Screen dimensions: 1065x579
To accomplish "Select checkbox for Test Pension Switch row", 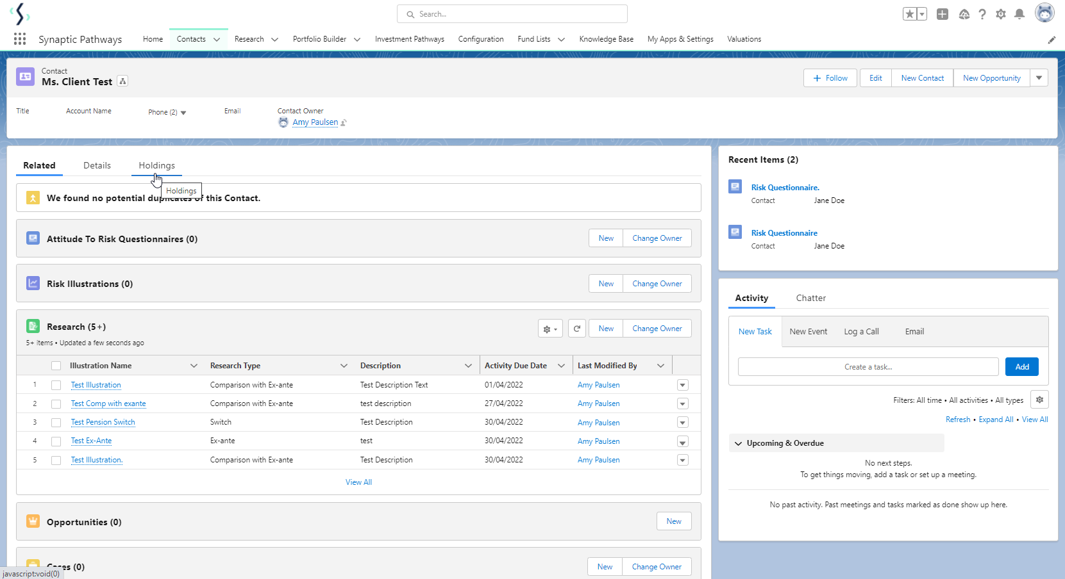I will 56,423.
